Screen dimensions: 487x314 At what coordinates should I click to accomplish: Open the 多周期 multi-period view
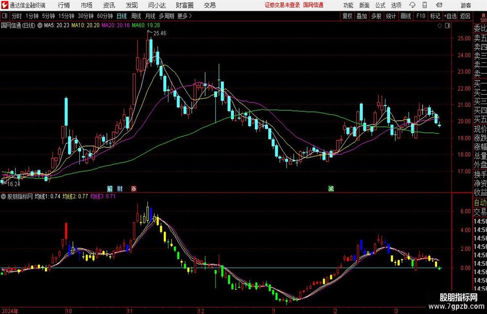pos(166,16)
